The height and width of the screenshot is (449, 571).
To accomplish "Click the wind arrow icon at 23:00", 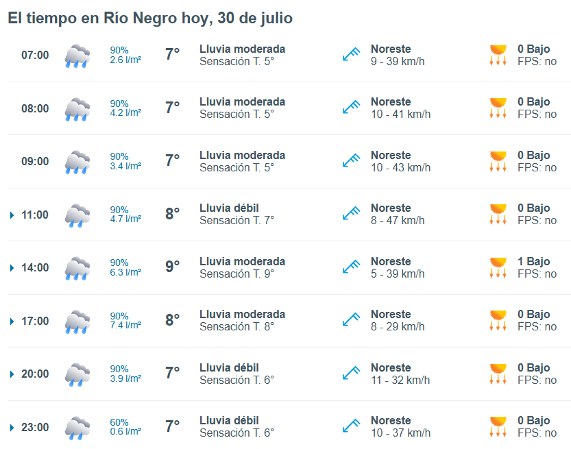I will (351, 426).
